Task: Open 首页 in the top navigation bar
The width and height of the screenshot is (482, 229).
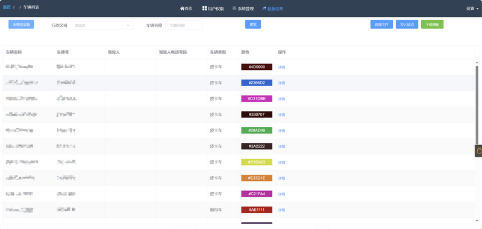Action: pyautogui.click(x=186, y=8)
